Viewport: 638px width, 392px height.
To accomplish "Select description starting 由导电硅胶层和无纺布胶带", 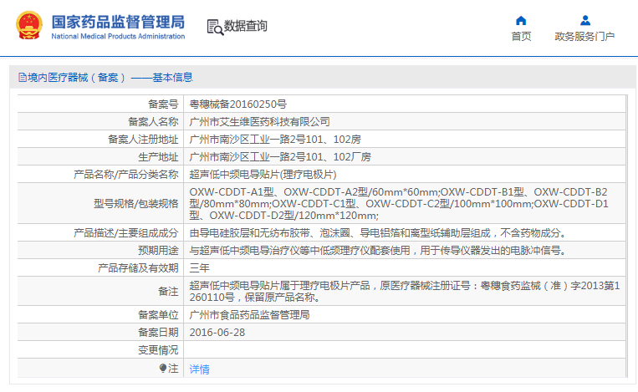I will coord(378,233).
